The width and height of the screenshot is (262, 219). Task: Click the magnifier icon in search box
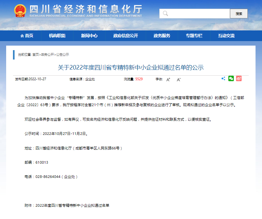tap(165, 14)
